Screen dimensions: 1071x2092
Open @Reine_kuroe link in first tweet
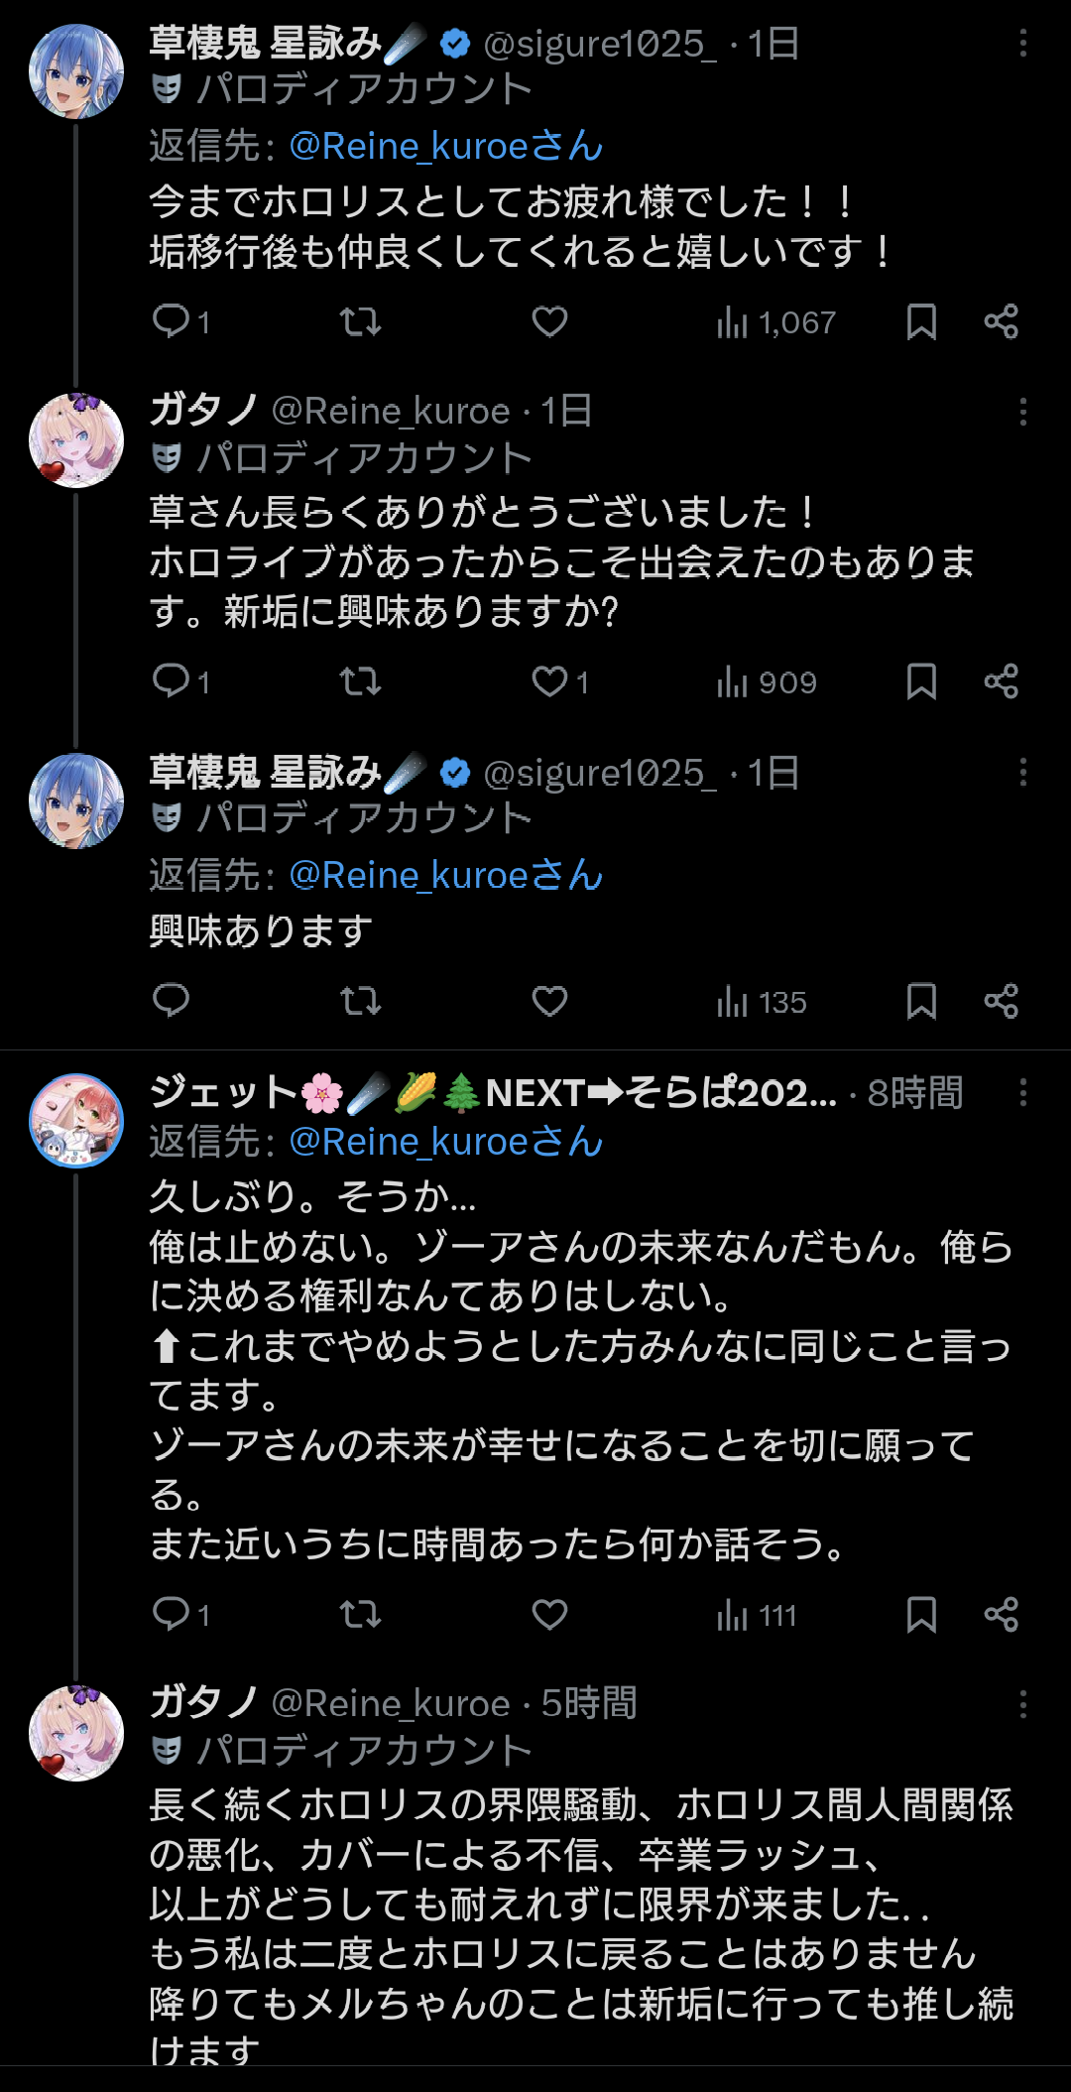pyautogui.click(x=445, y=147)
